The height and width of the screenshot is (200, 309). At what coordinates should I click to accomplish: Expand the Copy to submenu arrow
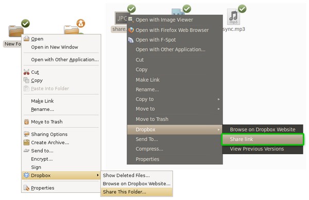[x=218, y=99]
